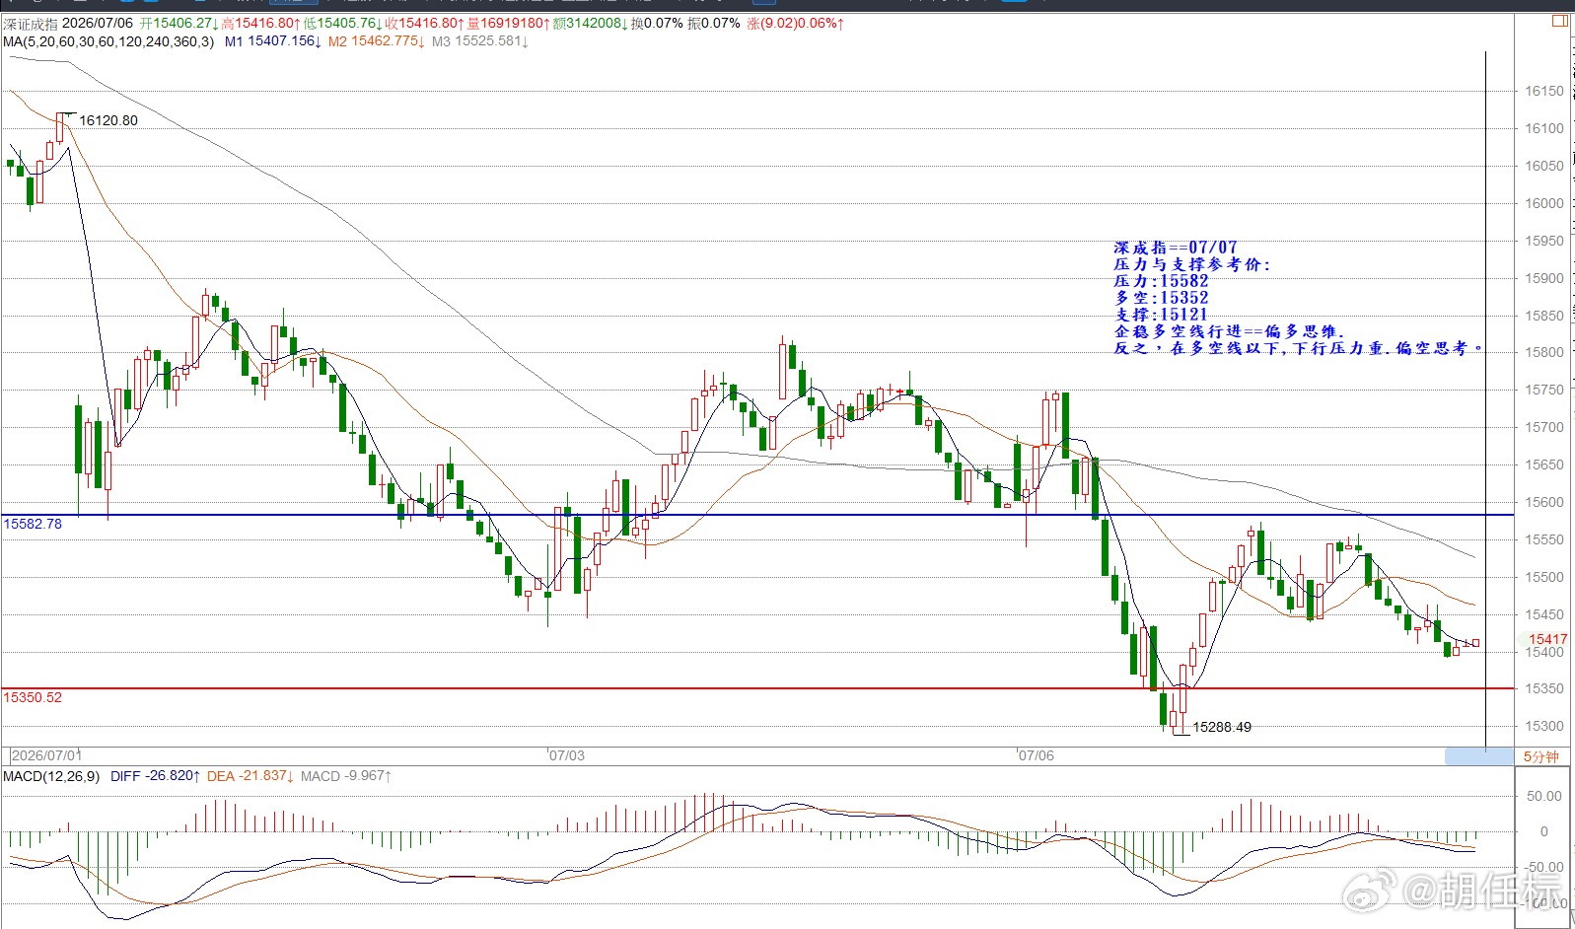This screenshot has width=1575, height=929.
Task: Click the 07/06 date marker
Action: 1037,755
